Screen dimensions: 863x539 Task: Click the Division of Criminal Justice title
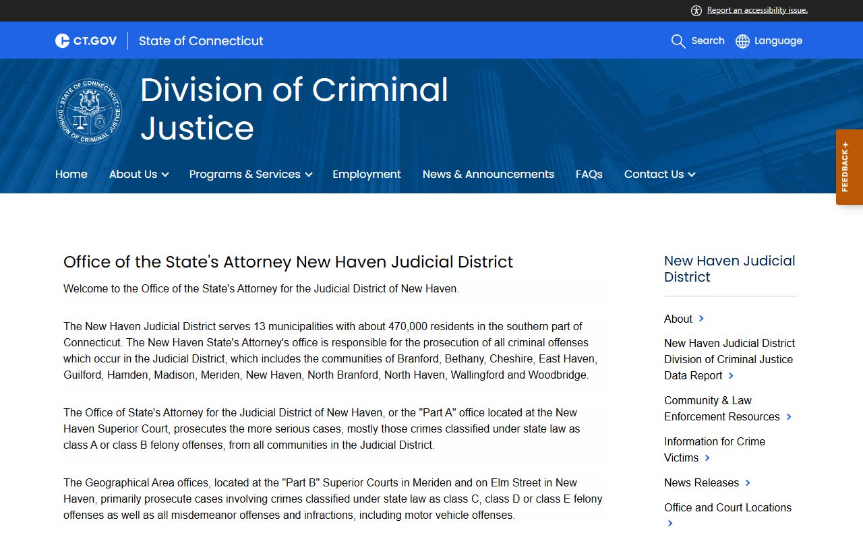point(294,108)
